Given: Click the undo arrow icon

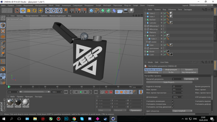Looking at the screenshot, I should tap(4, 10).
